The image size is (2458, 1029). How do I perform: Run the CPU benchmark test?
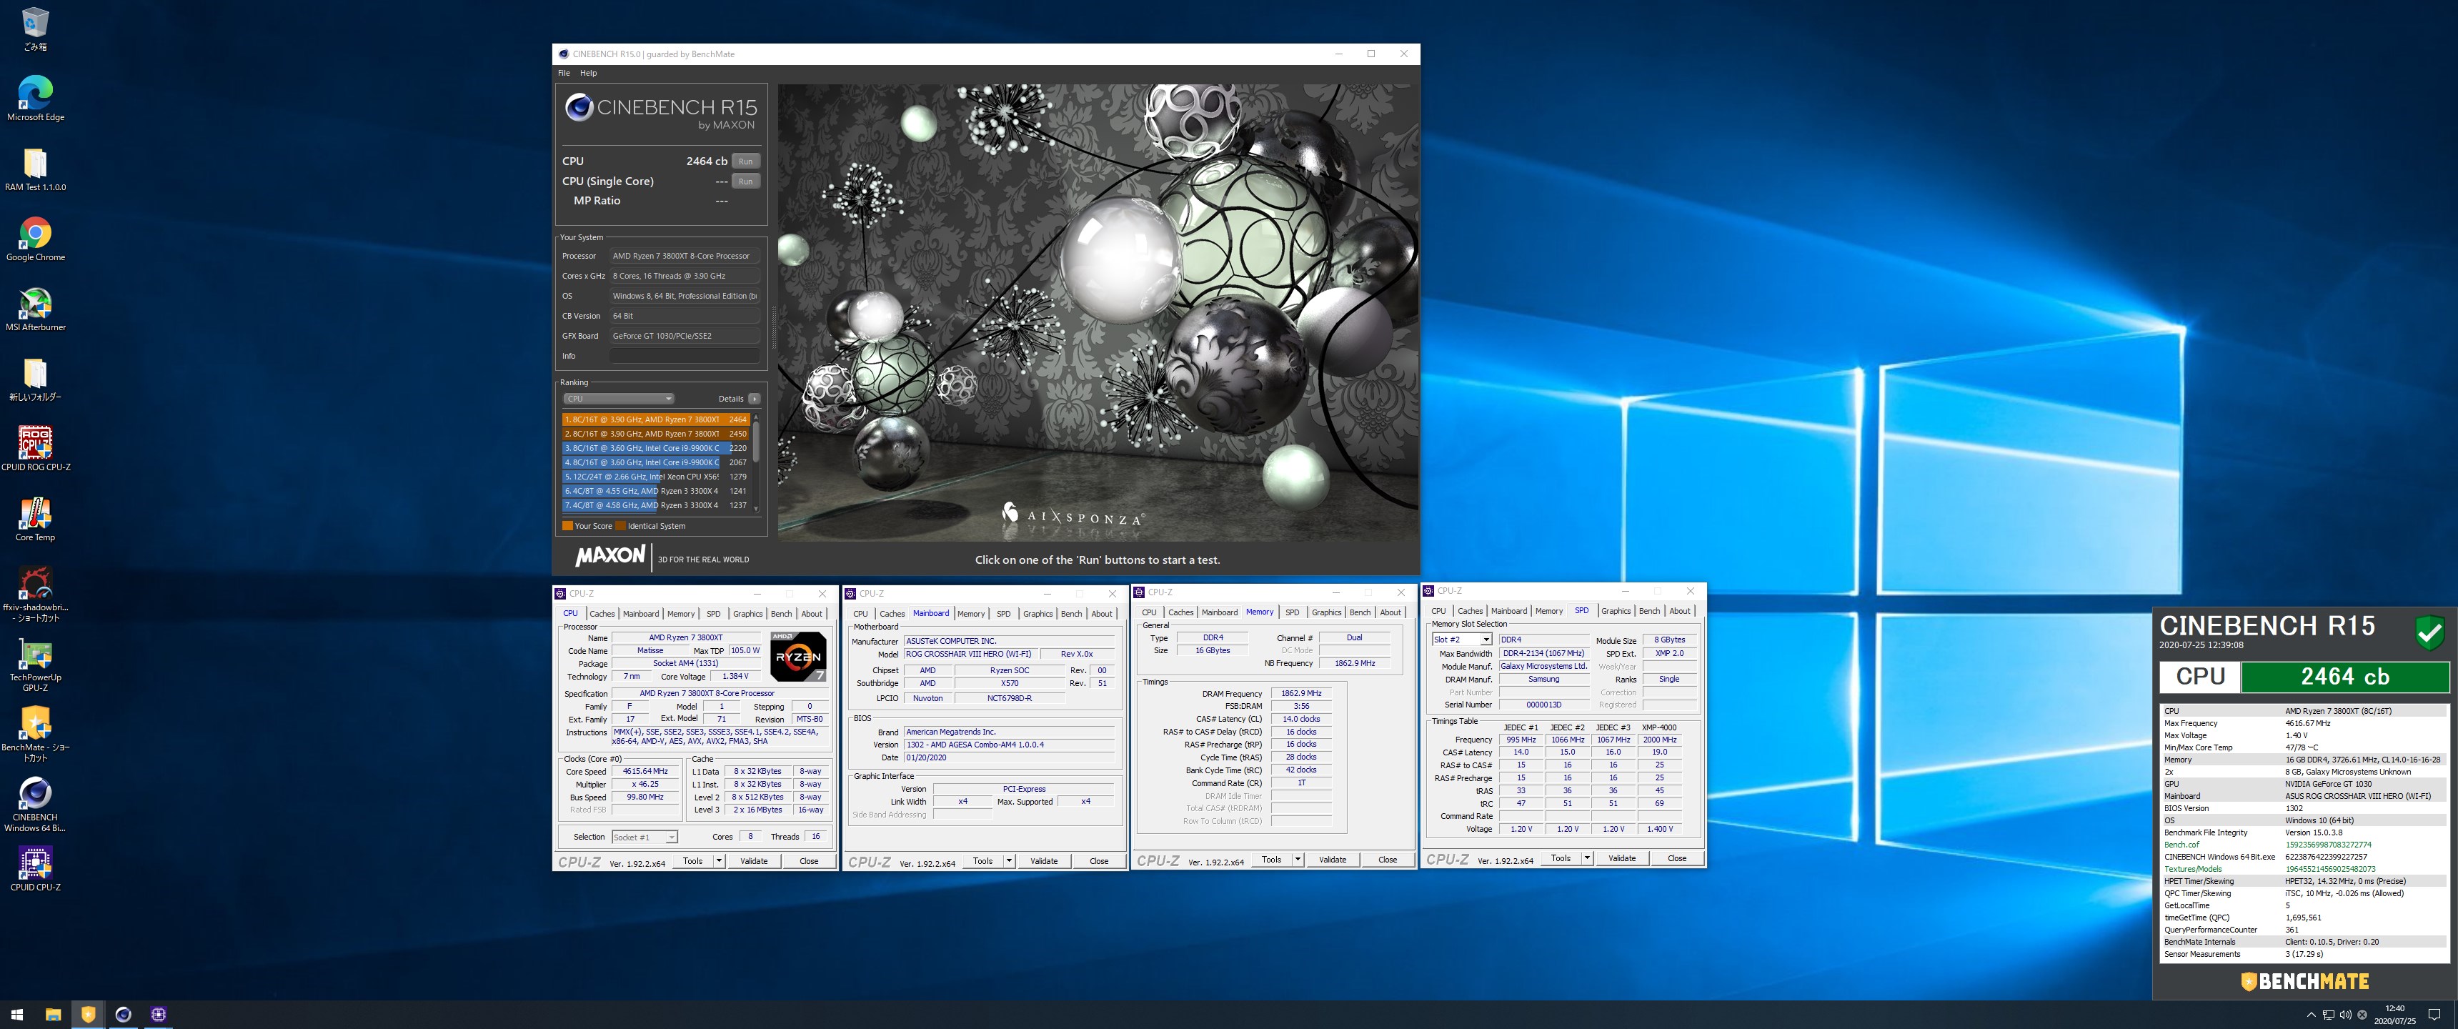(745, 161)
